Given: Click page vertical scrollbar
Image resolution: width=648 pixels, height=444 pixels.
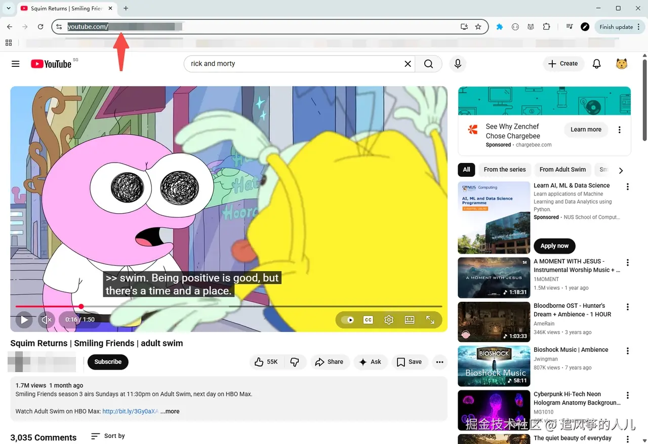Looking at the screenshot, I should click(x=644, y=101).
